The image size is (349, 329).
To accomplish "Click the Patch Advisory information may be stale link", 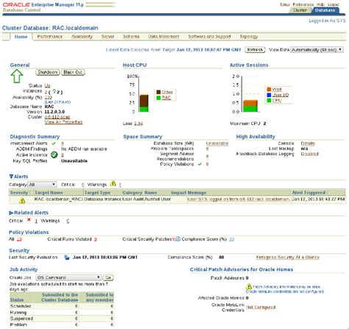I will coord(286,286).
